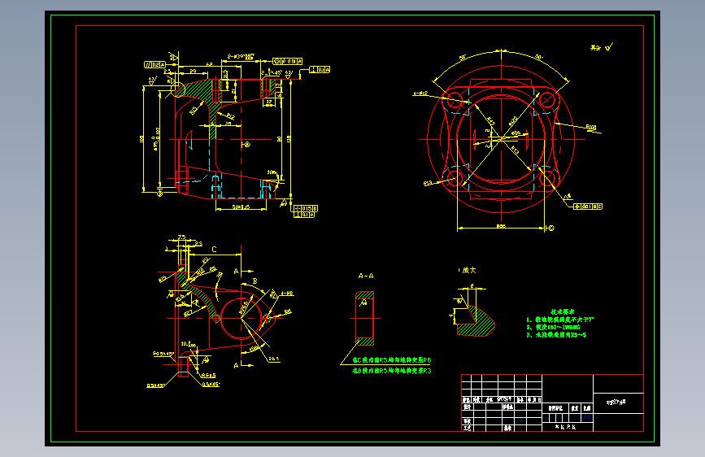Click the hatched A-A cross-section drawing
This screenshot has height=457, width=705.
pyautogui.click(x=364, y=319)
